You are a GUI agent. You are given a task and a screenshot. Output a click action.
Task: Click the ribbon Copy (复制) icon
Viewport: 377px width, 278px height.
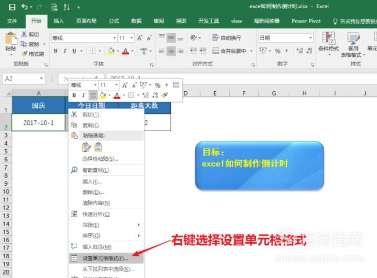24,44
